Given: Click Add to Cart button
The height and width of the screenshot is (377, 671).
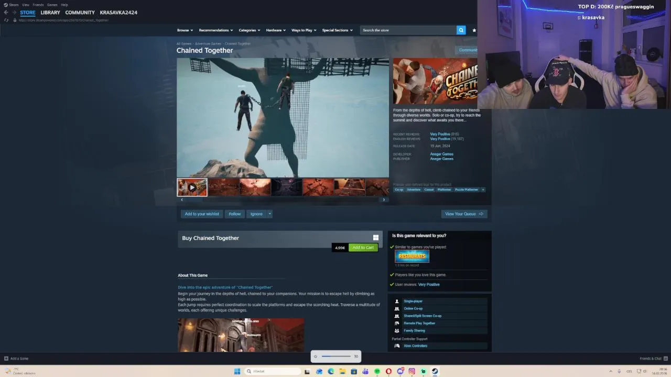Looking at the screenshot, I should [x=363, y=248].
